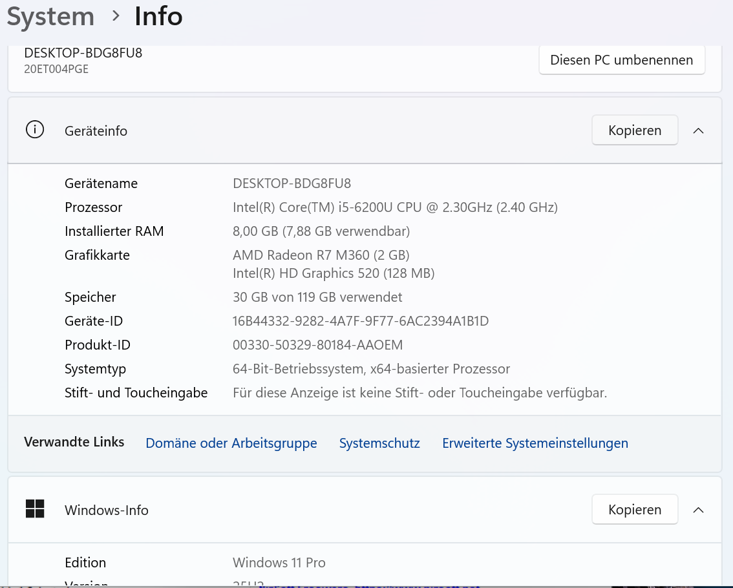The height and width of the screenshot is (588, 733).
Task: Open Domäne oder Arbeitsgruppe link
Action: click(231, 443)
